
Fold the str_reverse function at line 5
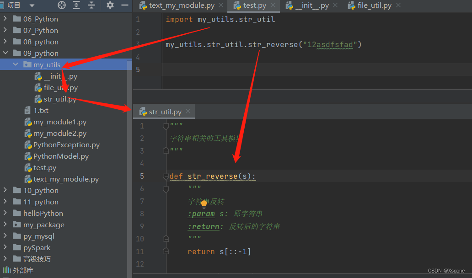[166, 176]
